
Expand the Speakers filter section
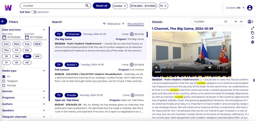[x=24, y=111]
